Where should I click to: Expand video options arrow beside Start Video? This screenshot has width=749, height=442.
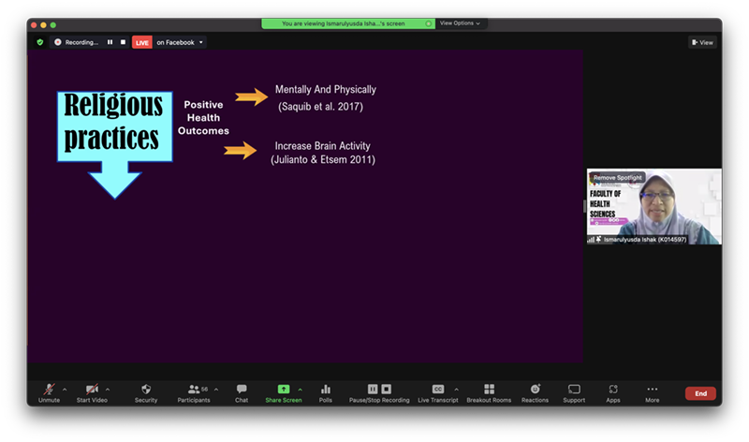point(108,389)
